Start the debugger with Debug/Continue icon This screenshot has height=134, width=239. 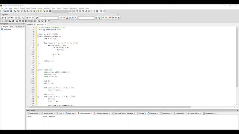[x=74, y=11]
